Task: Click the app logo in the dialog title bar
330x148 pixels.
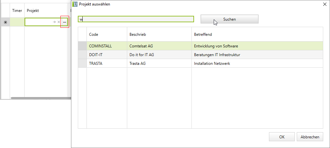Action: (x=75, y=4)
